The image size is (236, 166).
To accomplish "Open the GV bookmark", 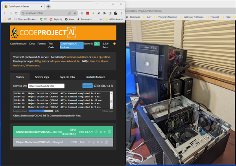I will click(x=43, y=19).
